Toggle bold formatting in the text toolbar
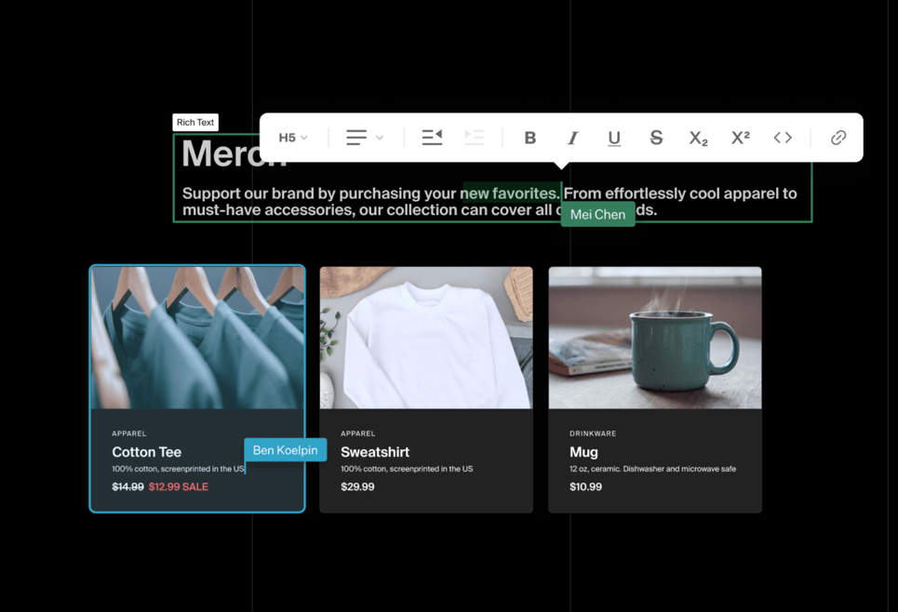 [x=529, y=138]
